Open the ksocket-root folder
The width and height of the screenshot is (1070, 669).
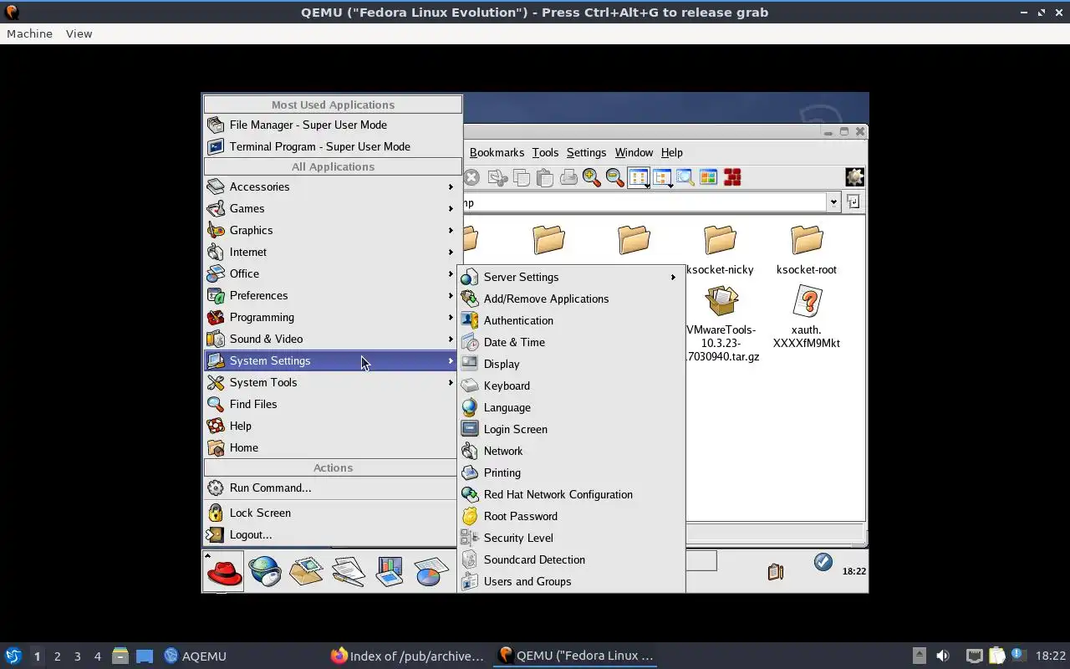pos(807,249)
